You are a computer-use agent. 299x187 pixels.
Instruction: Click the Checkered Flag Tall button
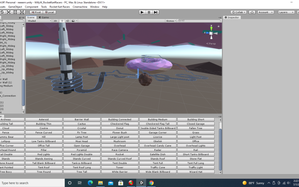click(158, 124)
